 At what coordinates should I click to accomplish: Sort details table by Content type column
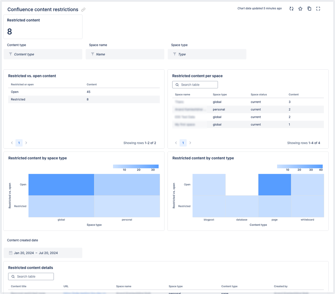click(229, 286)
